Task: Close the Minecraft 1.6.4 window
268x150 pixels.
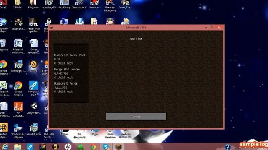Action: click(219, 27)
